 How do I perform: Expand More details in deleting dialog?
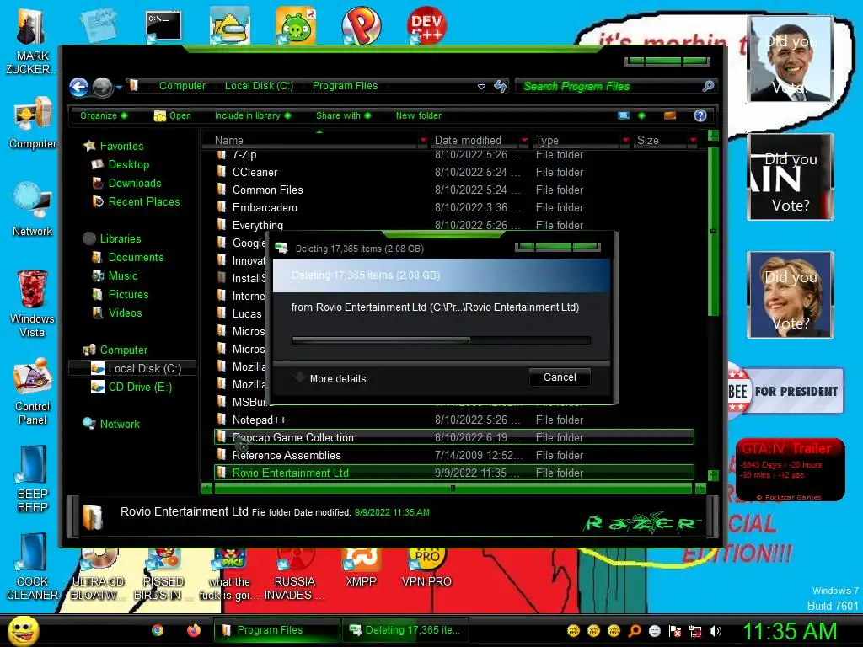330,378
